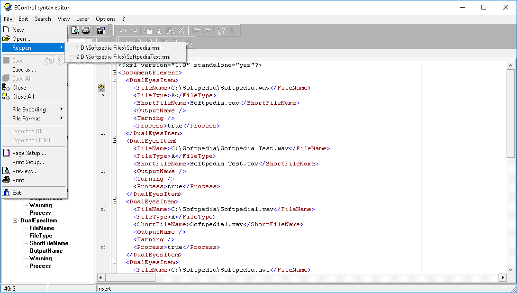Click the vertical scrollbar up arrow

pos(510,65)
